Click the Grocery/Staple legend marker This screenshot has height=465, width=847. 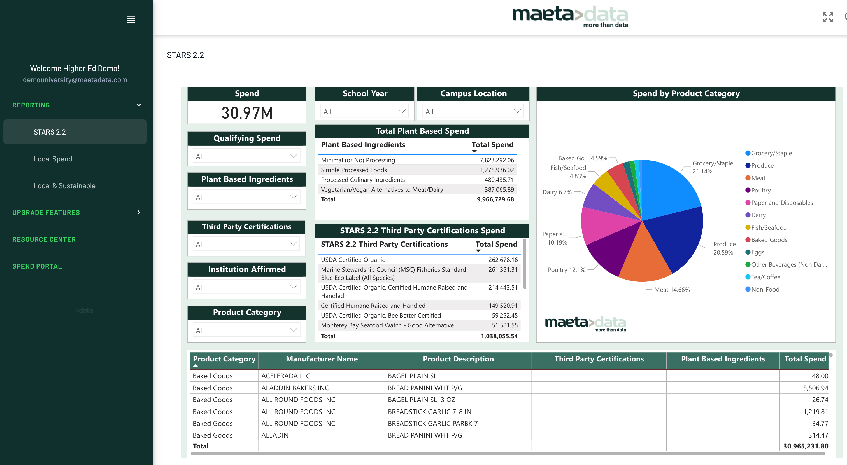coord(748,153)
